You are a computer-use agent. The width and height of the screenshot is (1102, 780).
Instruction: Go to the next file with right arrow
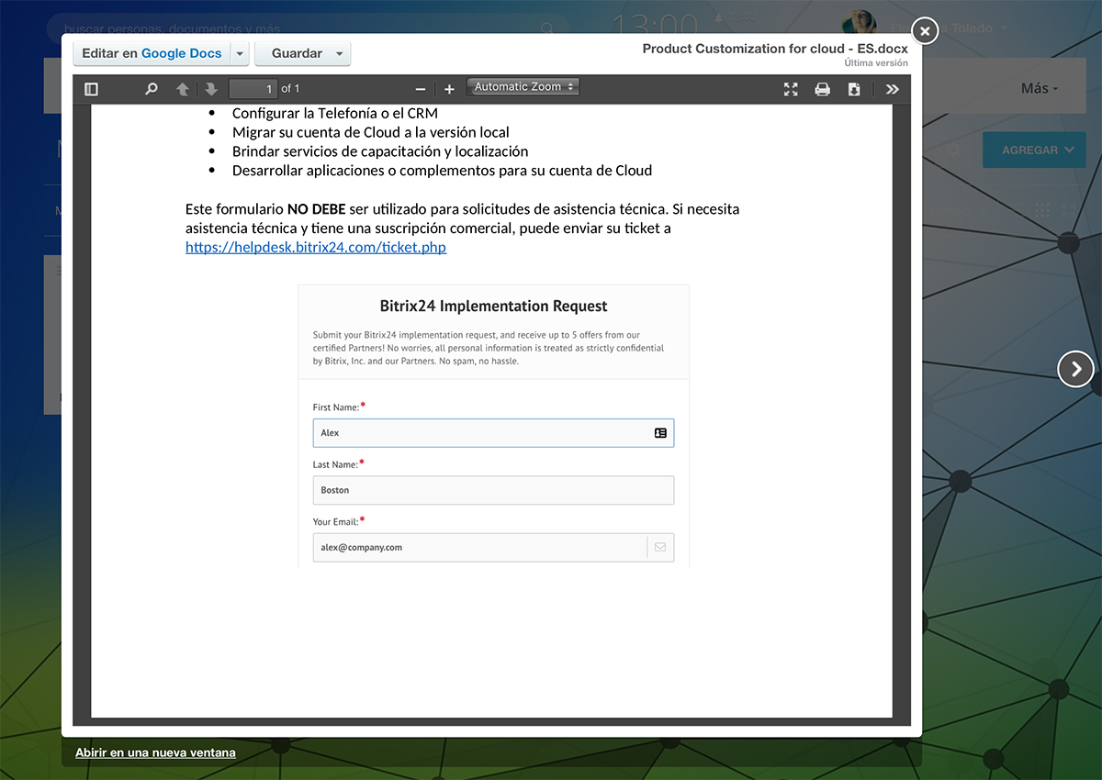[x=1075, y=369]
